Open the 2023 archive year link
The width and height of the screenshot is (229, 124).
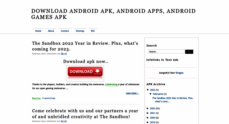click(152, 90)
